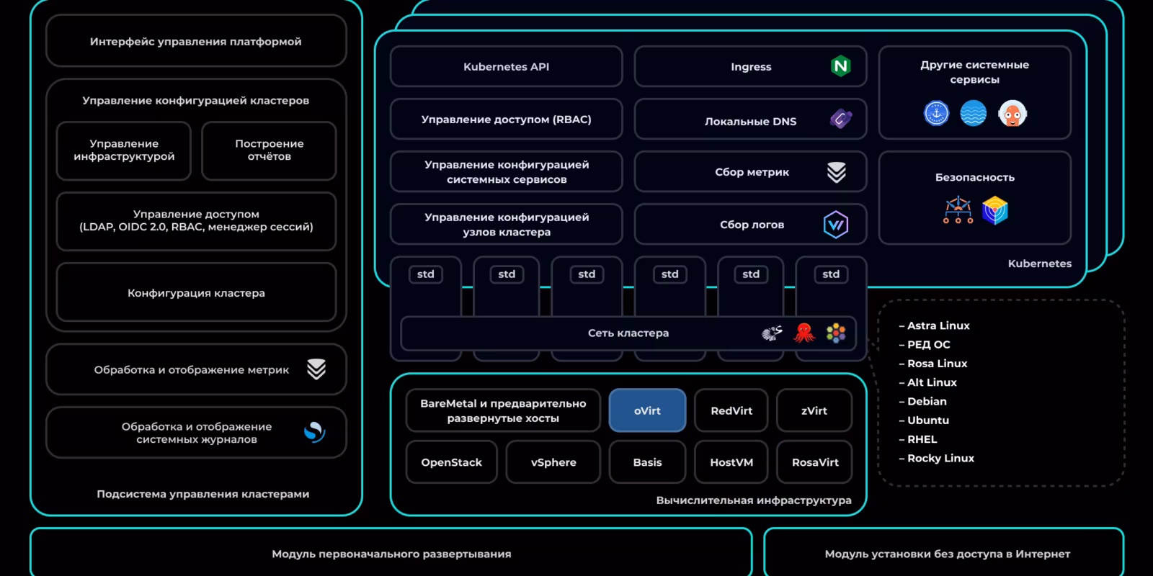Click the purple icon beside Локальные DNS
The image size is (1153, 576).
[x=840, y=119]
